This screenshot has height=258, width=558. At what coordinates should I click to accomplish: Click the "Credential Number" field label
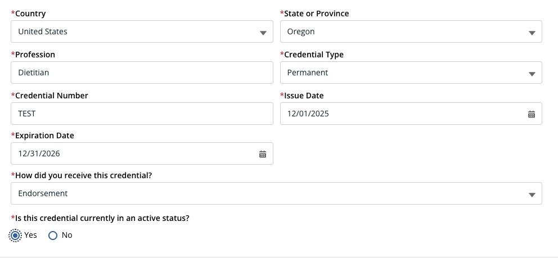pos(51,96)
